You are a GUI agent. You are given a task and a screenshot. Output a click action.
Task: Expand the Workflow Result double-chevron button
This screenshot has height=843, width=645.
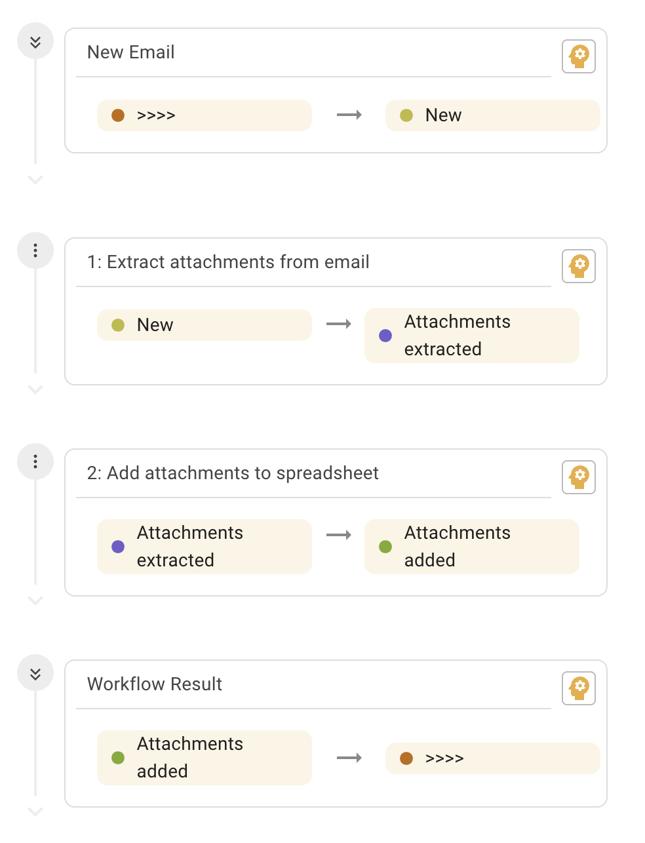(x=35, y=673)
